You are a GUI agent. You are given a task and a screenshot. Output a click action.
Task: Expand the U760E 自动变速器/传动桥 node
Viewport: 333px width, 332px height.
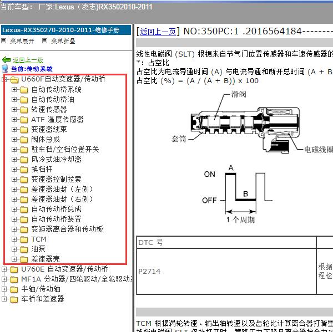click(x=4, y=269)
